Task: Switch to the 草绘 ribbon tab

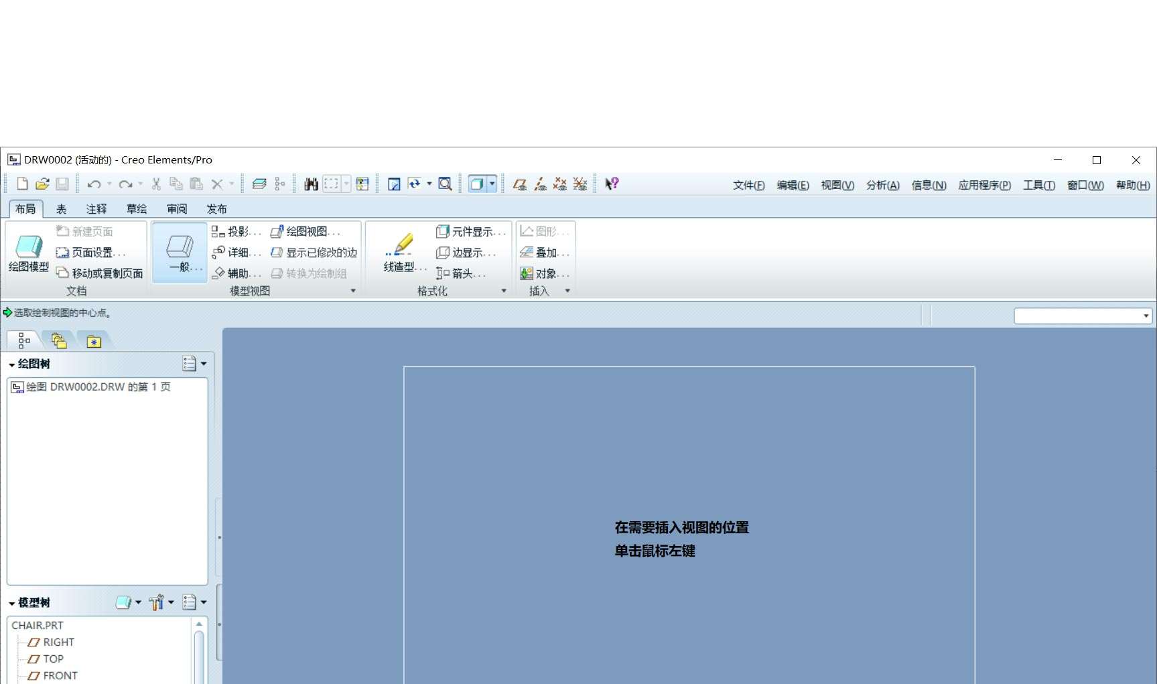Action: [137, 209]
